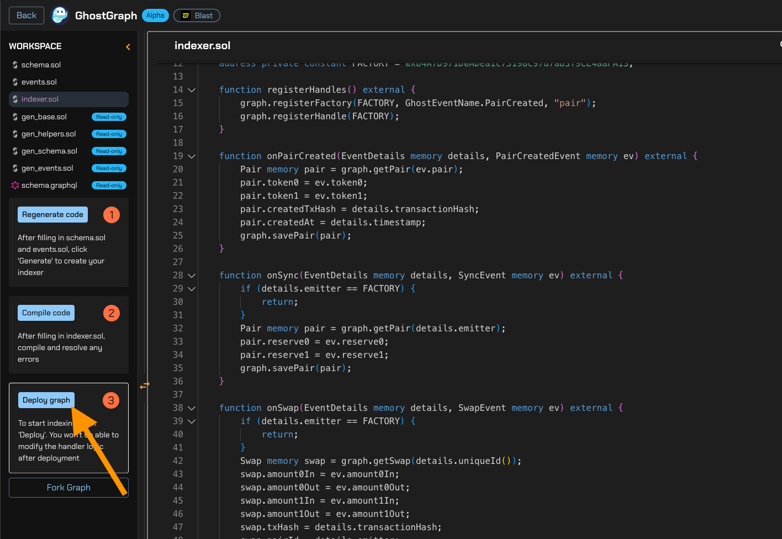The height and width of the screenshot is (539, 782).
Task: Click the orange step 3 circle
Action: [111, 400]
